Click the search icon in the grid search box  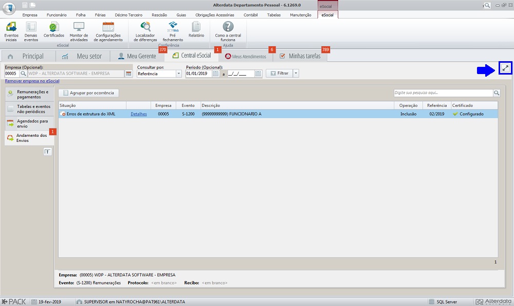(497, 93)
